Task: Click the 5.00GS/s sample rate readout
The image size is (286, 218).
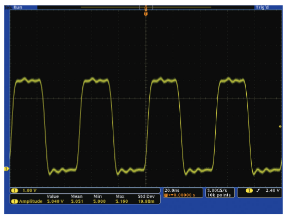Action: click(217, 190)
